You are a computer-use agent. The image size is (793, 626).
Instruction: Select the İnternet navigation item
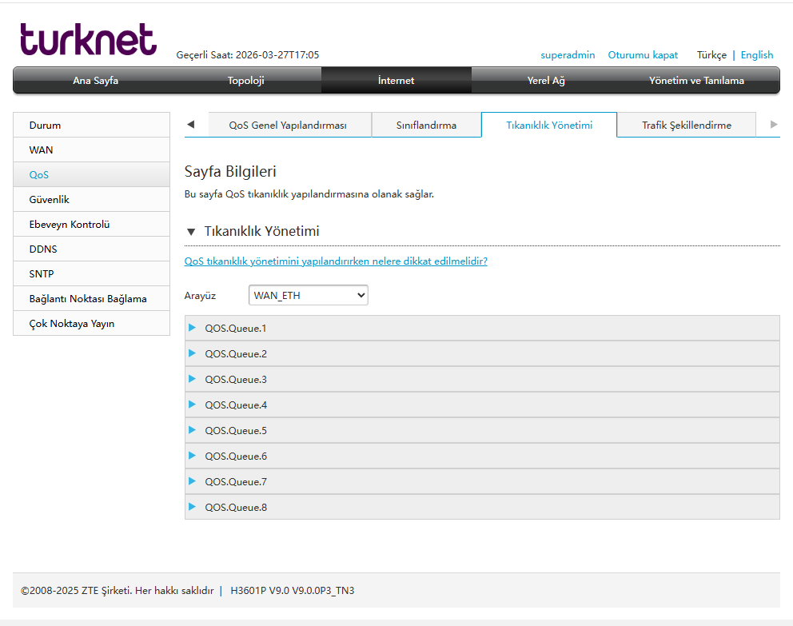pyautogui.click(x=396, y=81)
